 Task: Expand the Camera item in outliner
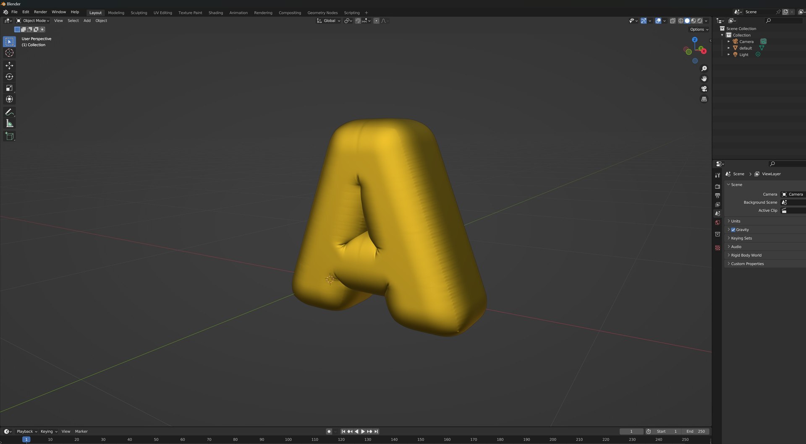click(729, 42)
